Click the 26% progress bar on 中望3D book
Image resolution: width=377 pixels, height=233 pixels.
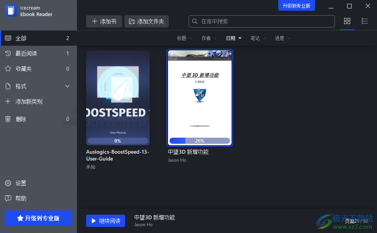(200, 141)
